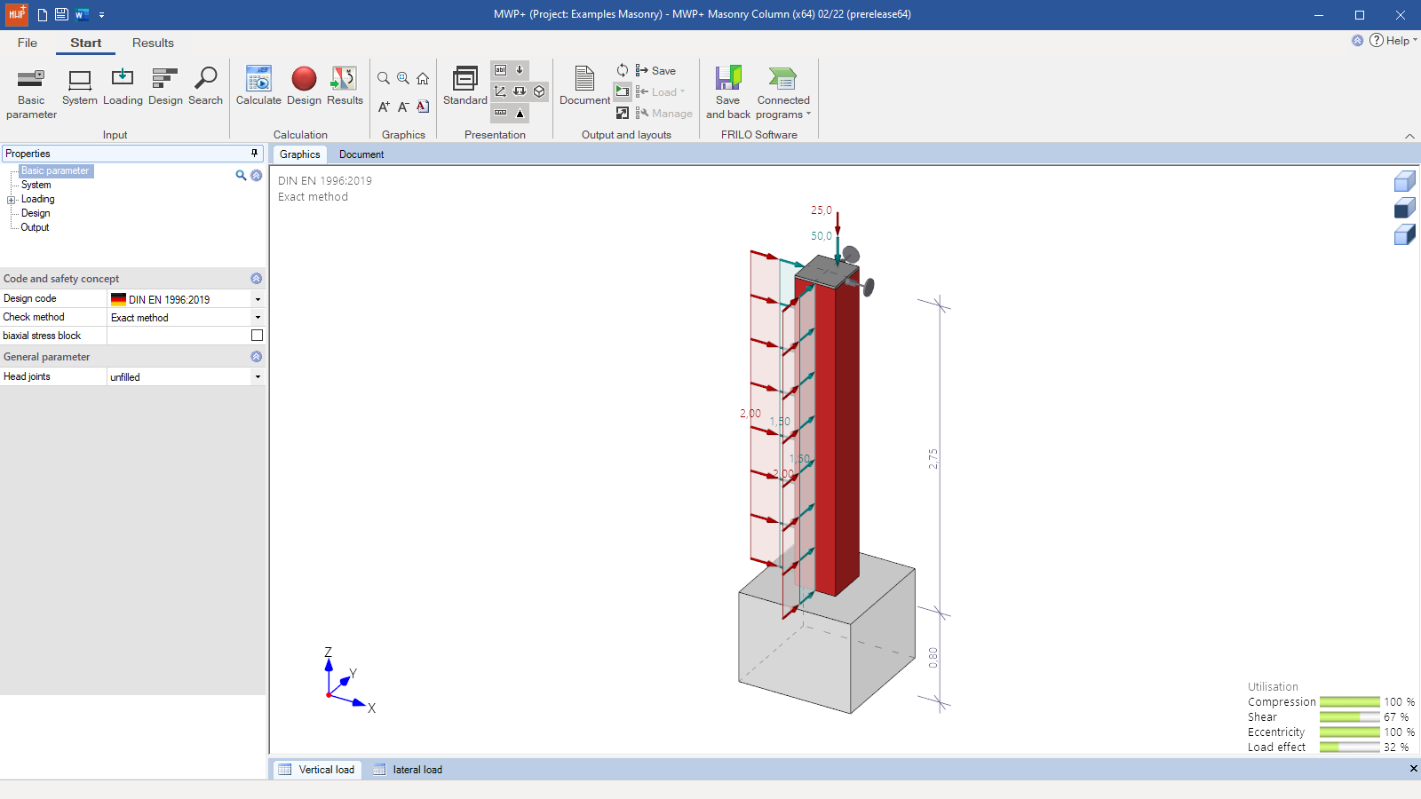Toggle the support reactions display button
Viewport: 1421px width, 799px height.
point(520,91)
